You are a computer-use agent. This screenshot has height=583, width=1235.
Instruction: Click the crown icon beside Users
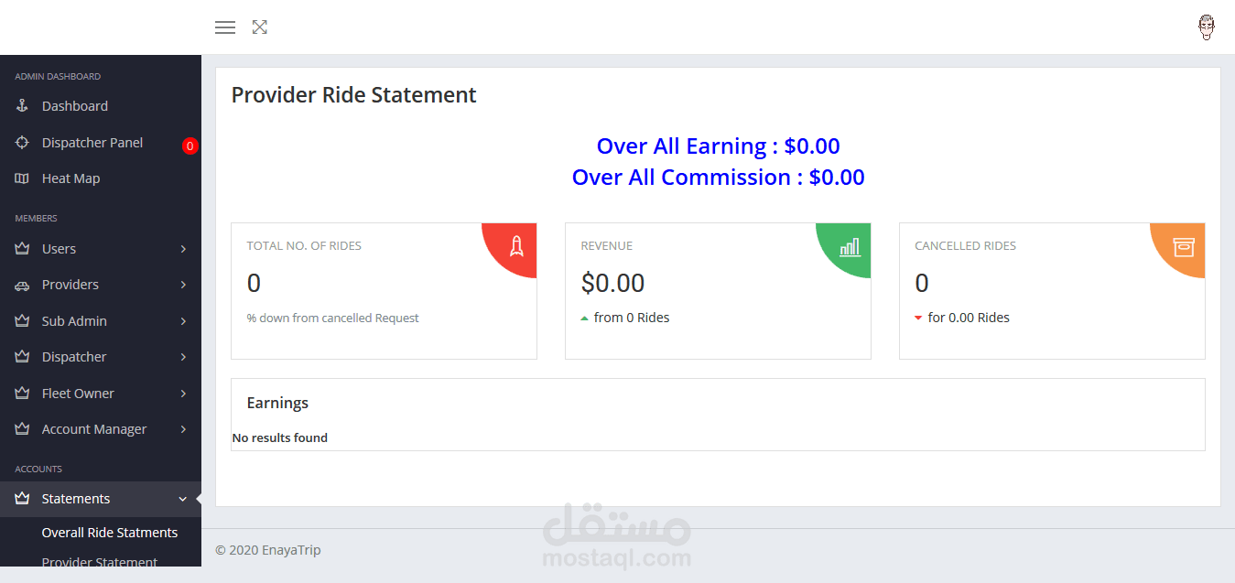tap(23, 249)
